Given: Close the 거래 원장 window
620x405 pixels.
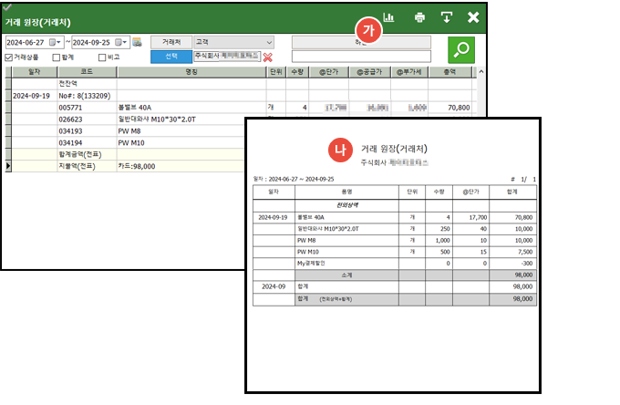Looking at the screenshot, I should (x=473, y=17).
